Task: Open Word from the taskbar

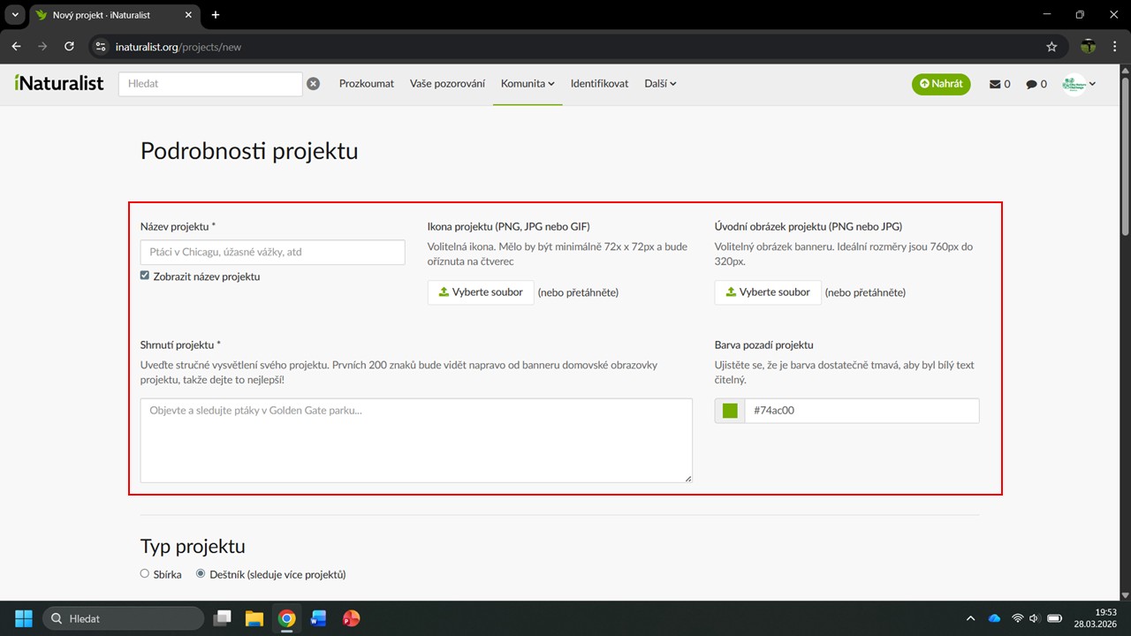Action: (x=318, y=618)
